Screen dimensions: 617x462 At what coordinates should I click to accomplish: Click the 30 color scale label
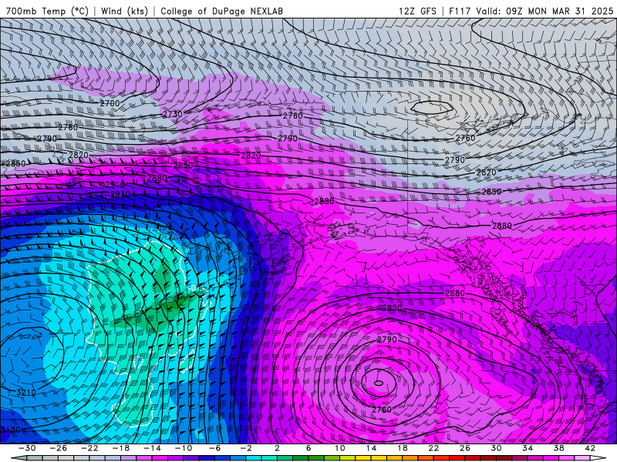496,449
